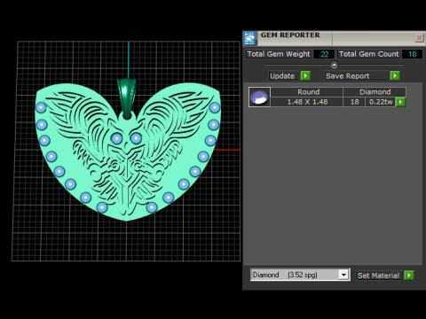
Task: Click the green arrow next to Update
Action: pyautogui.click(x=305, y=76)
